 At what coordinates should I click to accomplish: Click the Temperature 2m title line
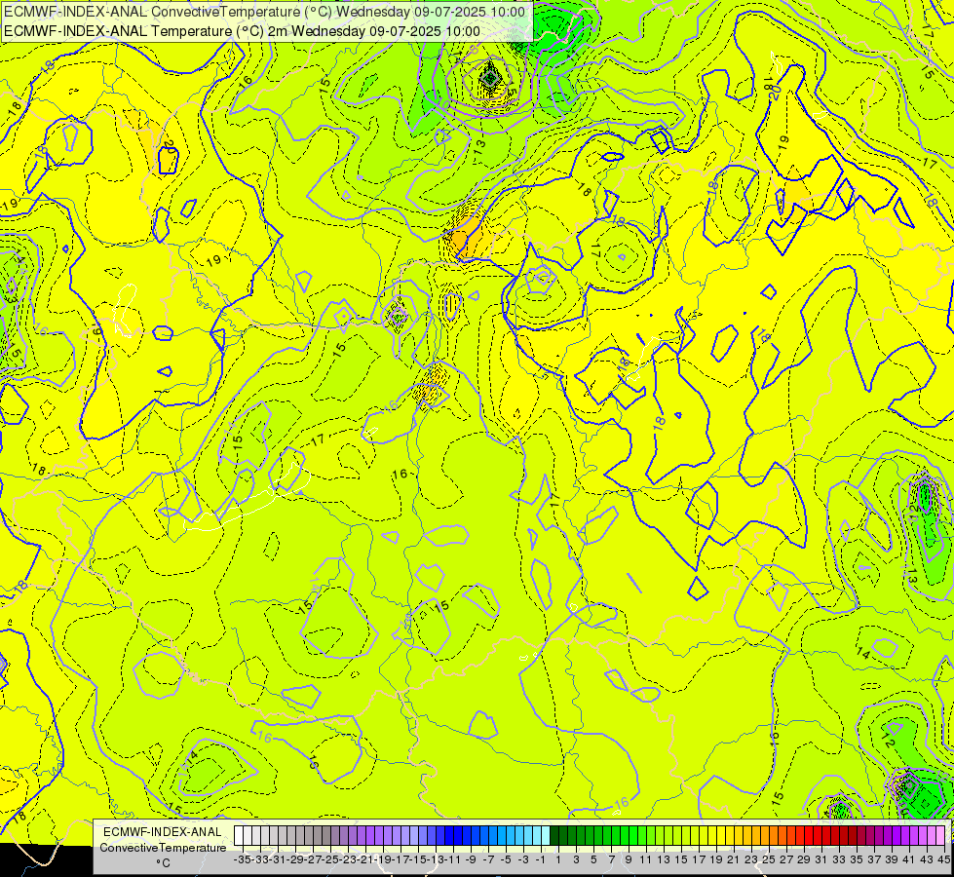(242, 31)
